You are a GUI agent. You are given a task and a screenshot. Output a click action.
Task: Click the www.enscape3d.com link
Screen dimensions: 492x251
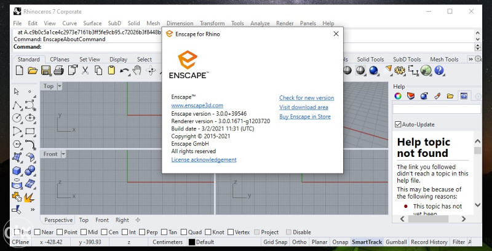pyautogui.click(x=197, y=105)
